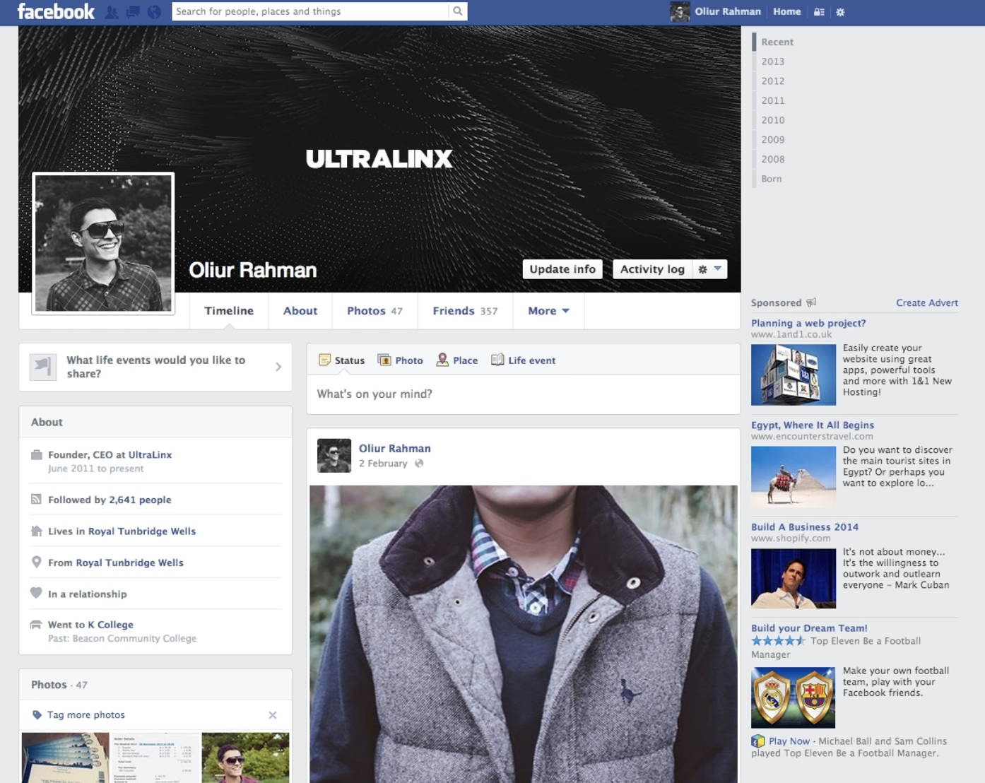The height and width of the screenshot is (783, 985).
Task: Click the search magnifier button
Action: pyautogui.click(x=458, y=11)
